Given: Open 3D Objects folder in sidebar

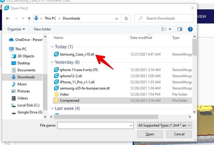Looking at the screenshot, I should coord(23,56).
